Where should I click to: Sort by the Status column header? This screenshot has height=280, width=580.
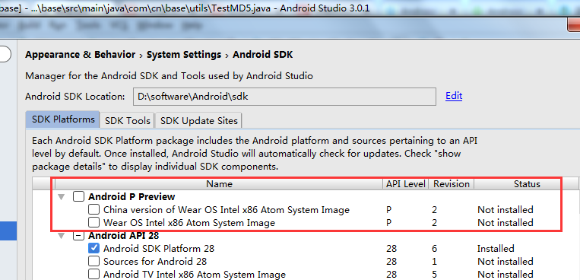click(527, 184)
